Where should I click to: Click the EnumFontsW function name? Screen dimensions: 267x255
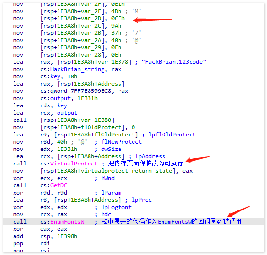tap(67, 222)
